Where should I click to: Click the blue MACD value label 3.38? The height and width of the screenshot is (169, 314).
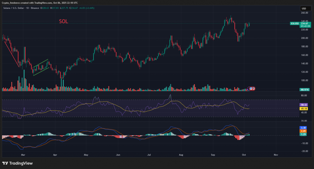coord(304,128)
